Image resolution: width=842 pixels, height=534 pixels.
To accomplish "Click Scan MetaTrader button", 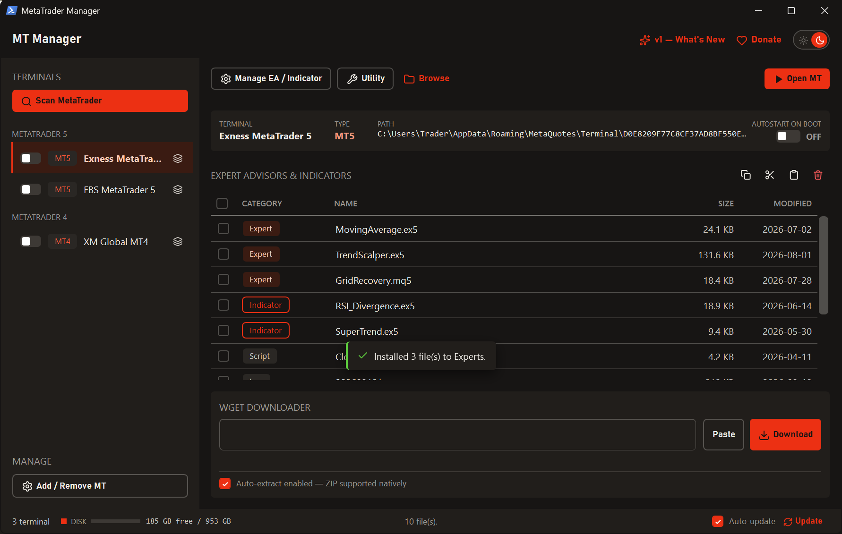I will pos(100,101).
